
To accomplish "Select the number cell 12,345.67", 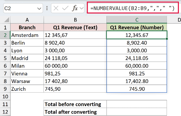I will [137, 35].
